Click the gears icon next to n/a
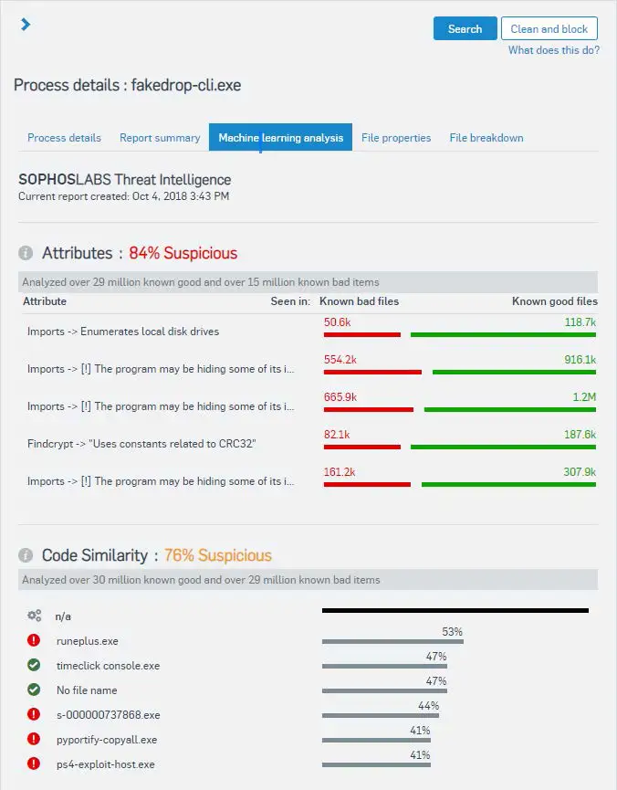This screenshot has height=790, width=617. pos(35,616)
